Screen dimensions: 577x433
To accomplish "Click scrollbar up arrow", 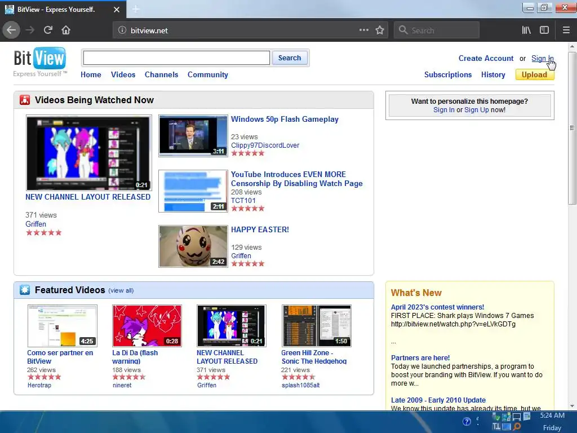I will tap(572, 46).
